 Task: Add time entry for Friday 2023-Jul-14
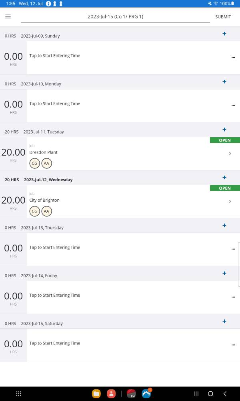[224, 273]
